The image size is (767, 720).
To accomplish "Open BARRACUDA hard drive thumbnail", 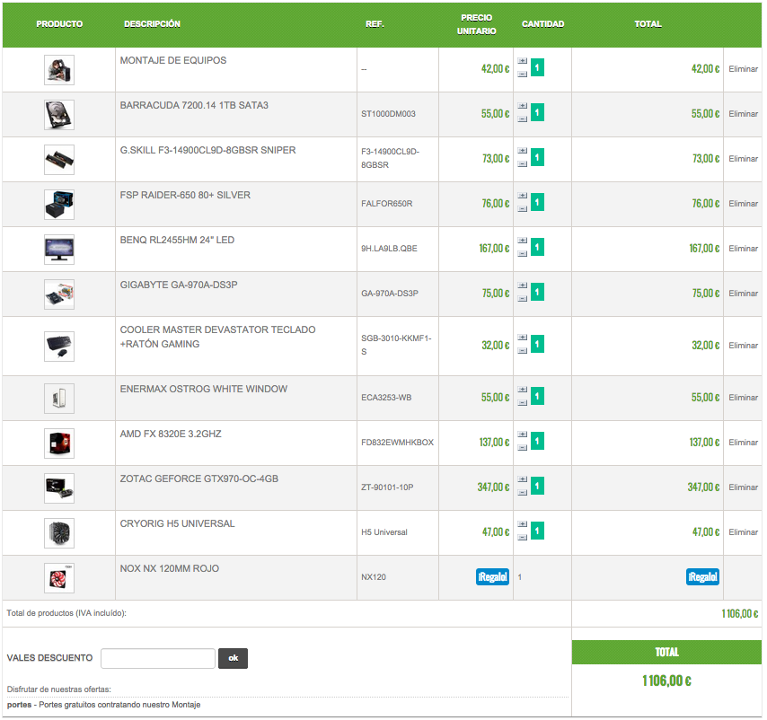I will (59, 115).
